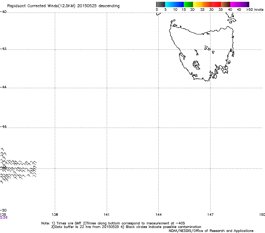Click the '-50' latitude axis label
Screen dimensions: 265x233
(3, 210)
